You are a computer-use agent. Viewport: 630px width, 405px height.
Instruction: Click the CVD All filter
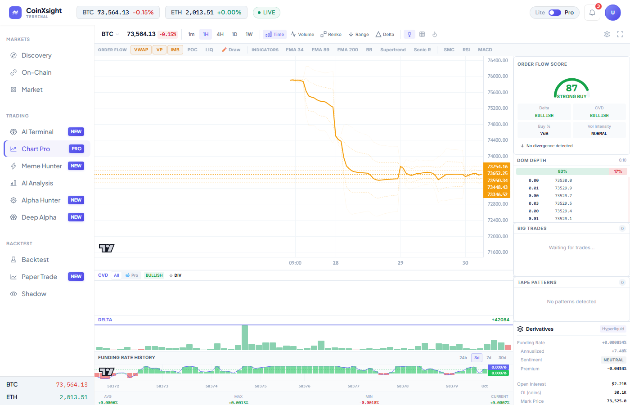[x=117, y=275]
